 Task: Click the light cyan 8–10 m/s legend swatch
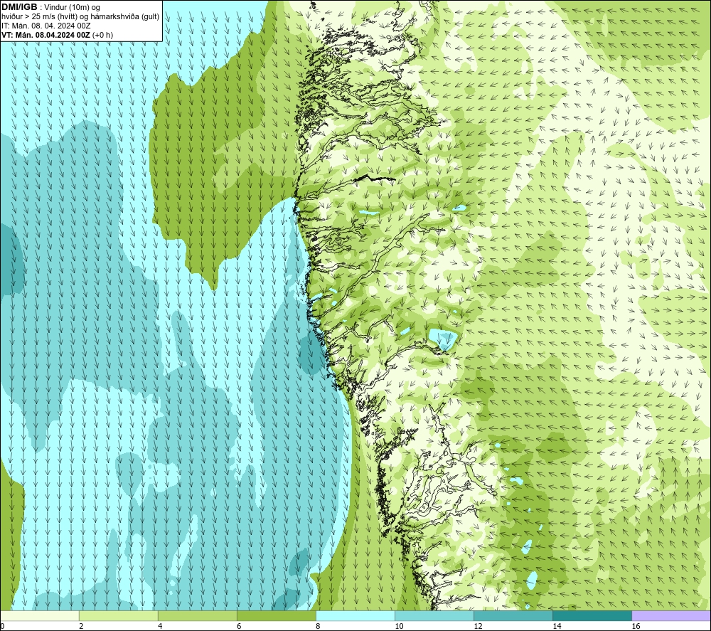(355, 615)
